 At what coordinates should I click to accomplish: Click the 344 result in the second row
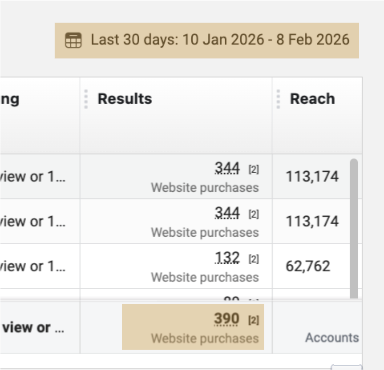(x=227, y=213)
